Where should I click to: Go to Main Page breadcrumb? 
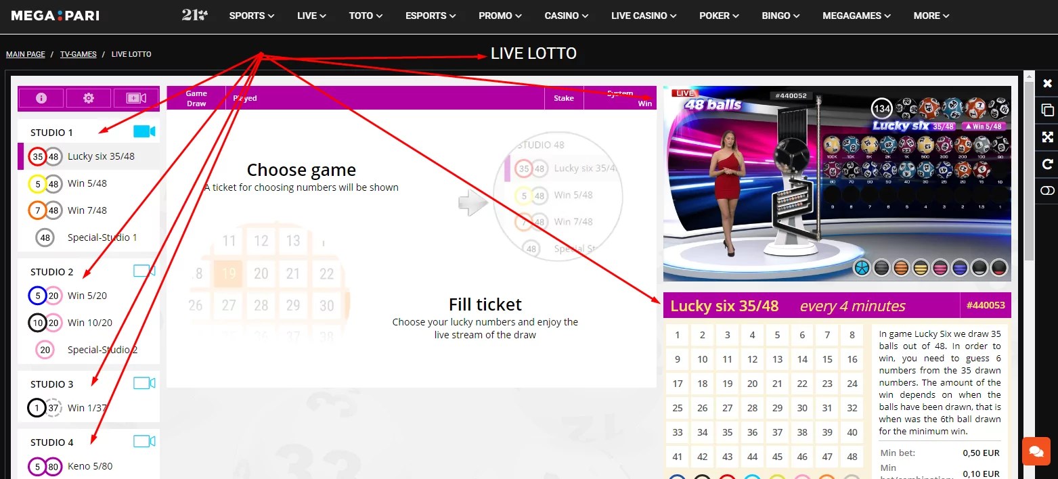pyautogui.click(x=26, y=54)
